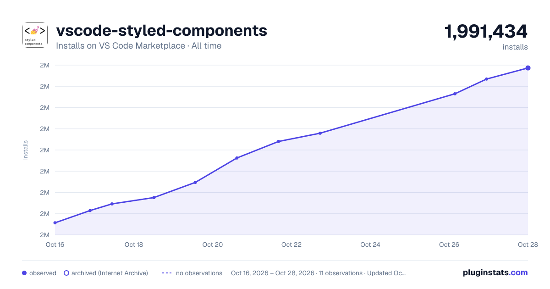Click the 'Installs on VS Code Marketplace · All time' subtitle
The width and height of the screenshot is (550, 289).
138,46
